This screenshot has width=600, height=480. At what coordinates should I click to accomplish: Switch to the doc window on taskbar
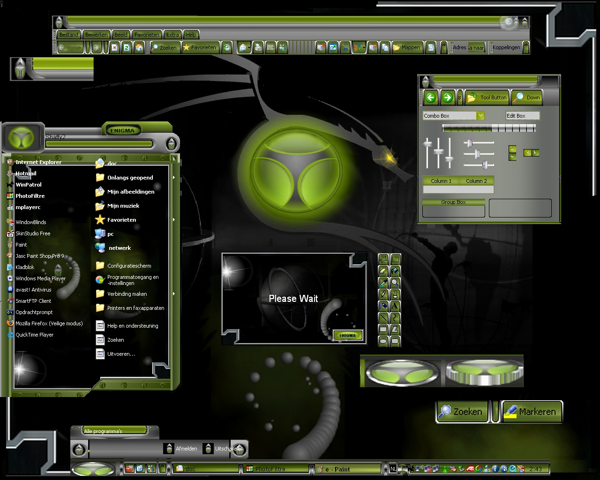point(206,469)
